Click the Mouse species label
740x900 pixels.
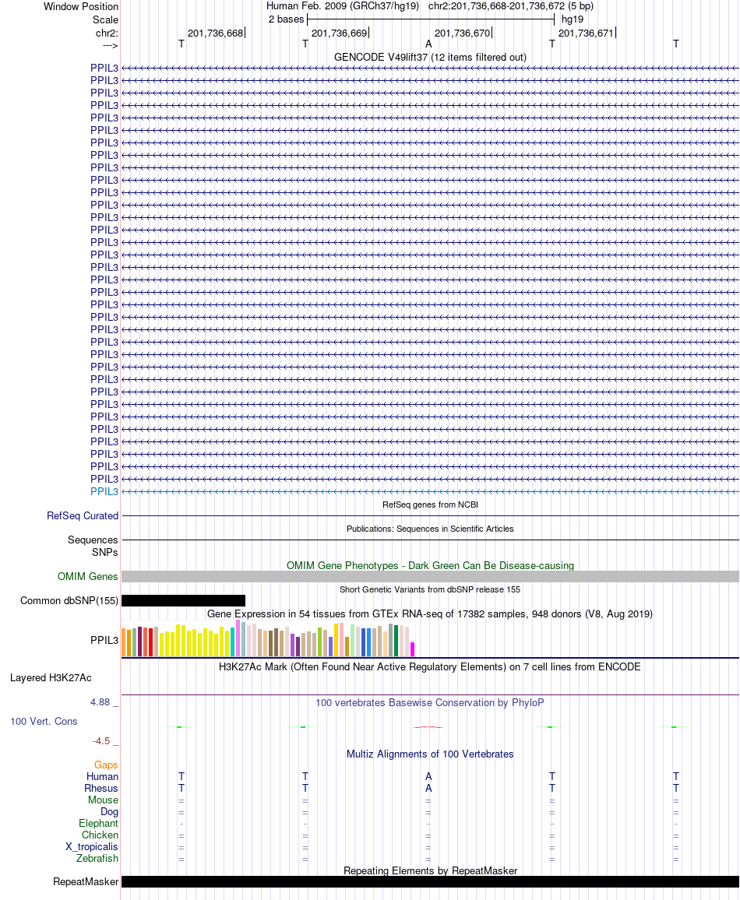pos(104,800)
